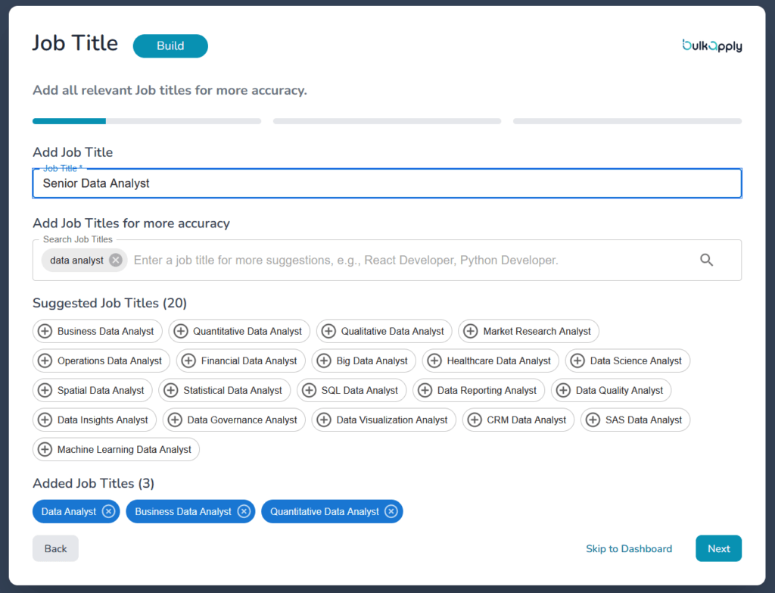Remove Data Analyst from added titles

click(x=108, y=511)
